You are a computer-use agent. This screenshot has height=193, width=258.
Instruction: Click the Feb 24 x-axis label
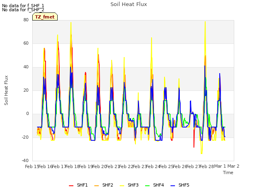(153, 166)
